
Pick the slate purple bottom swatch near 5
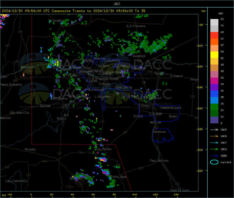pyautogui.click(x=214, y=120)
